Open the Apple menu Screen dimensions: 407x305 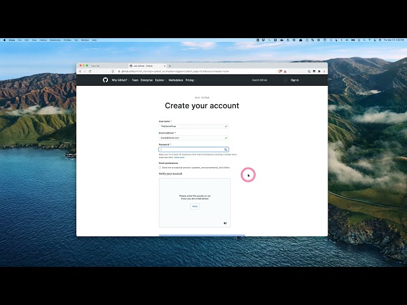pos(4,40)
